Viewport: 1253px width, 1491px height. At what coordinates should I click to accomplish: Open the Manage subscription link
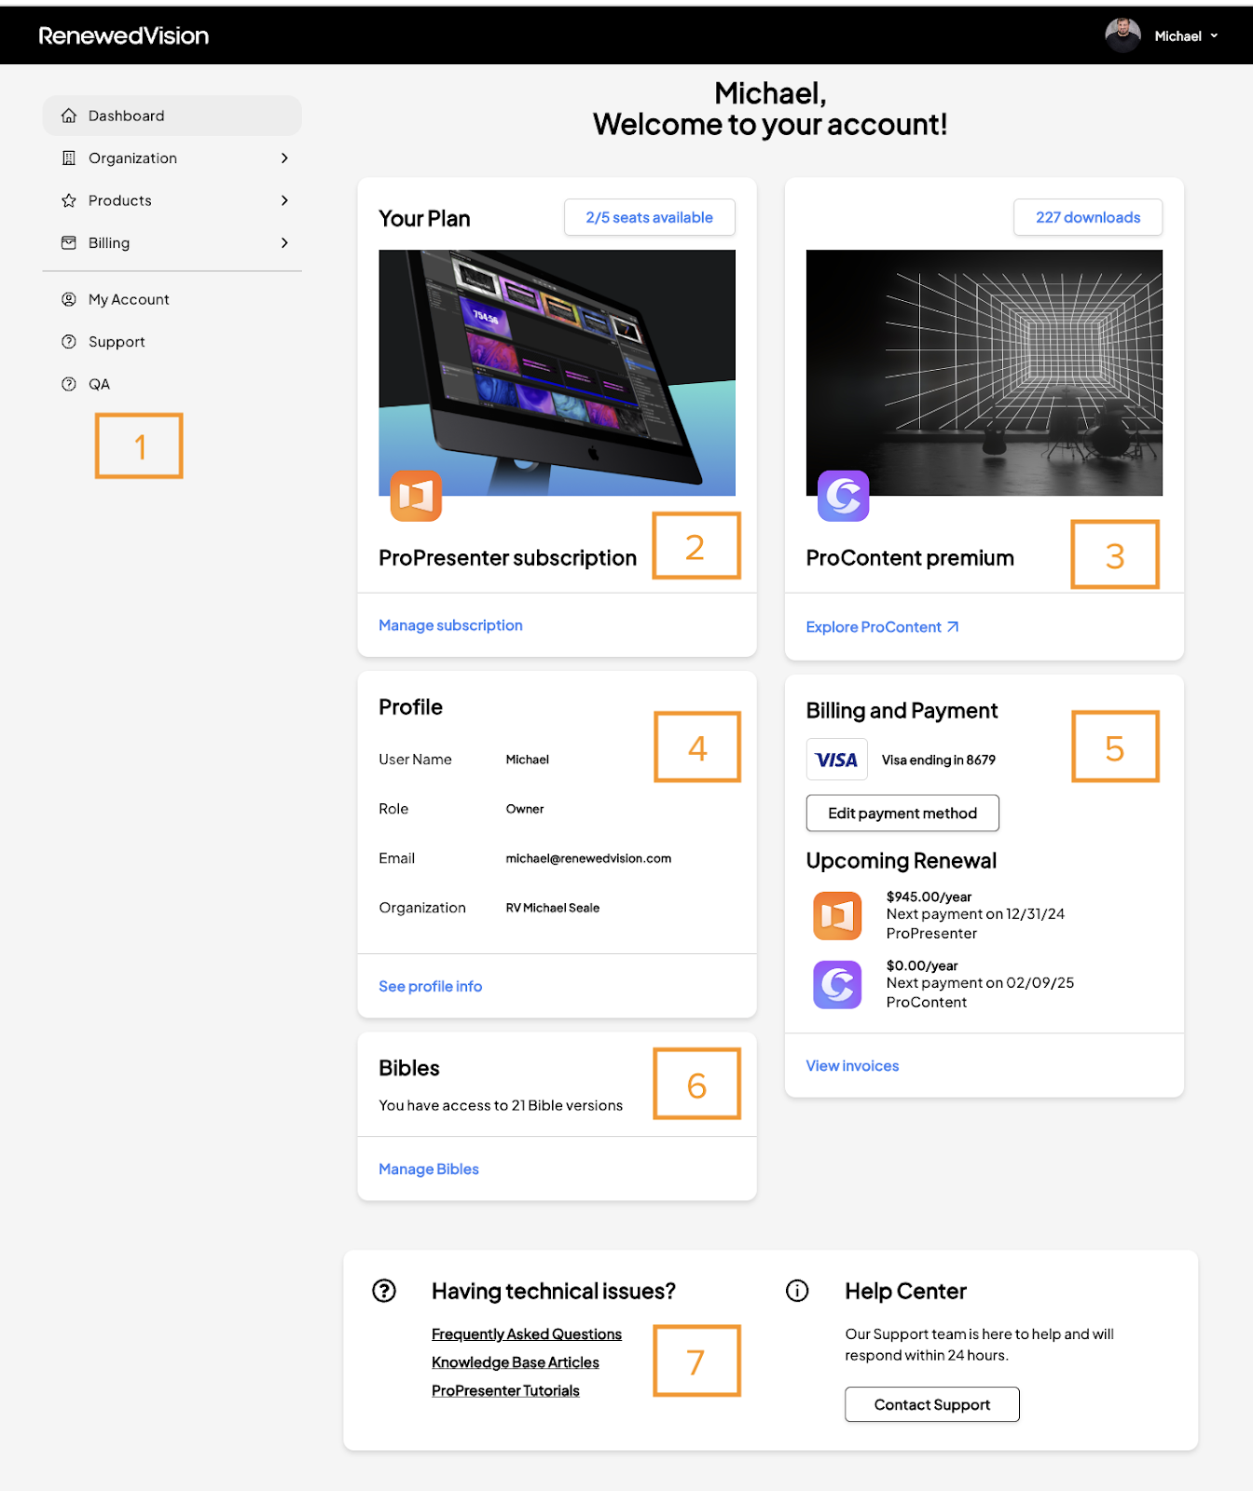pyautogui.click(x=450, y=625)
